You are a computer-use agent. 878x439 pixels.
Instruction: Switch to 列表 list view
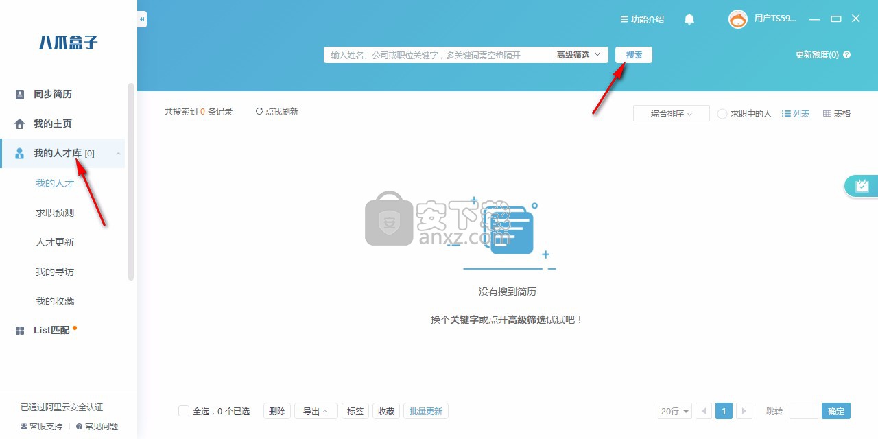click(796, 113)
